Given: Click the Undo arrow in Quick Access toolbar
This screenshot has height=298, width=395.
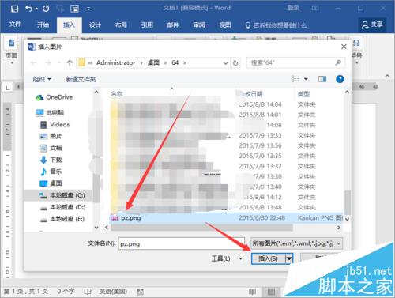Looking at the screenshot, I should 29,9.
